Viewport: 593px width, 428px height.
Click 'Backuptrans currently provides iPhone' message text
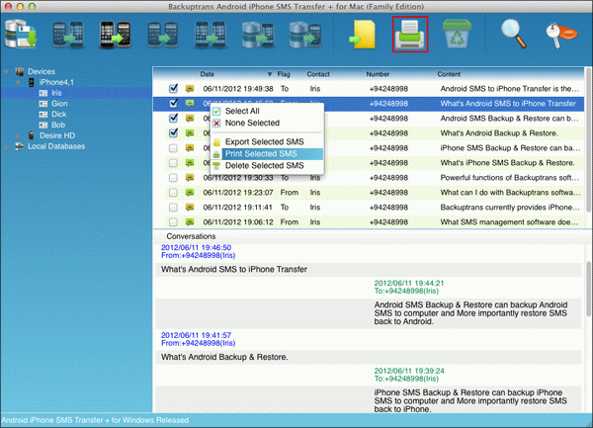click(510, 208)
